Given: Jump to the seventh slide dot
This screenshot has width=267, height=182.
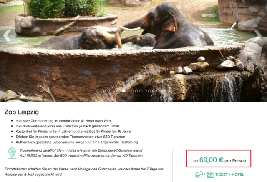Looking at the screenshot, I should coord(128,91).
